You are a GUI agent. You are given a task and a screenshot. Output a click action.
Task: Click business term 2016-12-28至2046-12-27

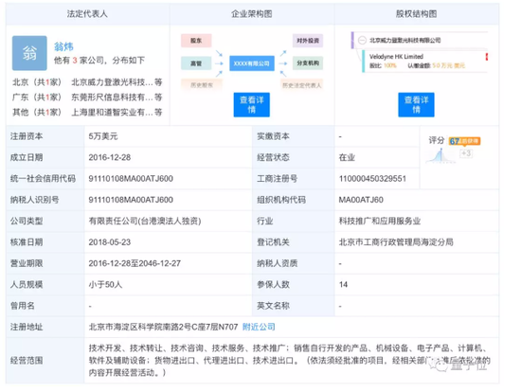click(x=135, y=263)
